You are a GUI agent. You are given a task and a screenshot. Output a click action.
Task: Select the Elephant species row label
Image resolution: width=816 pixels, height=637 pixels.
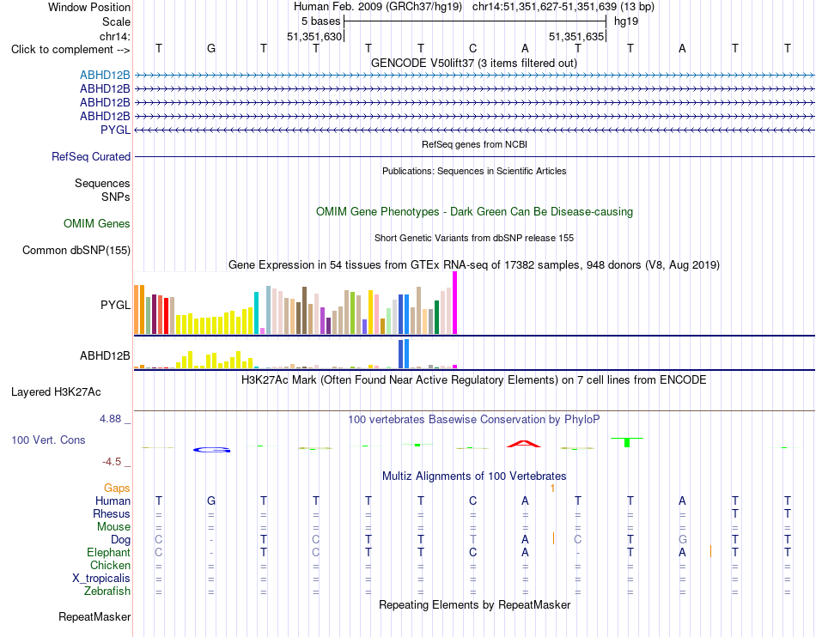(x=108, y=552)
